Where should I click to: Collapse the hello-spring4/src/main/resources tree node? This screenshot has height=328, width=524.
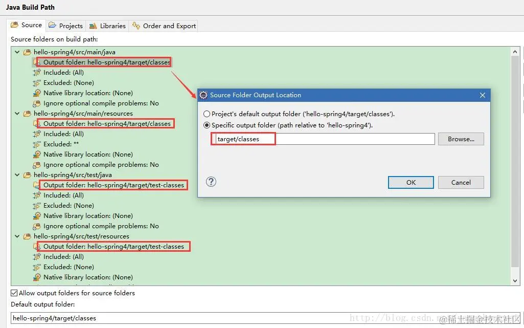pos(17,114)
